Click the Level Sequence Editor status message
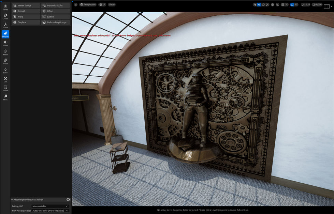 tap(203, 210)
